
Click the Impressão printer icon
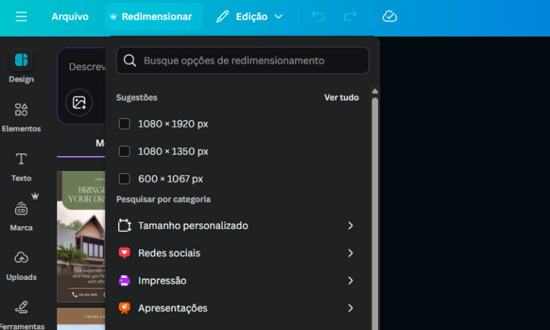pyautogui.click(x=125, y=281)
